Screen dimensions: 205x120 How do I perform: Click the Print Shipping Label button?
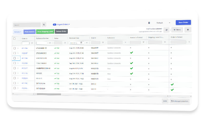(45, 31)
